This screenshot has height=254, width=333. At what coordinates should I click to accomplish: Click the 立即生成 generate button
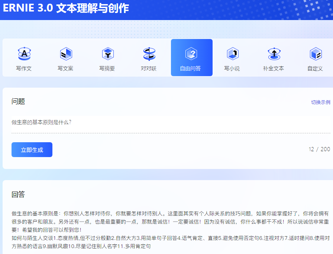point(32,150)
